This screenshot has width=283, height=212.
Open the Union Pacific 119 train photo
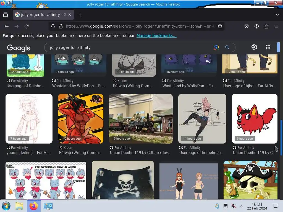[x=141, y=119]
